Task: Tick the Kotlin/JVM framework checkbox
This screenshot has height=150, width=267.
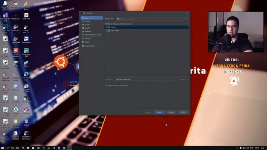Action: [x=107, y=30]
